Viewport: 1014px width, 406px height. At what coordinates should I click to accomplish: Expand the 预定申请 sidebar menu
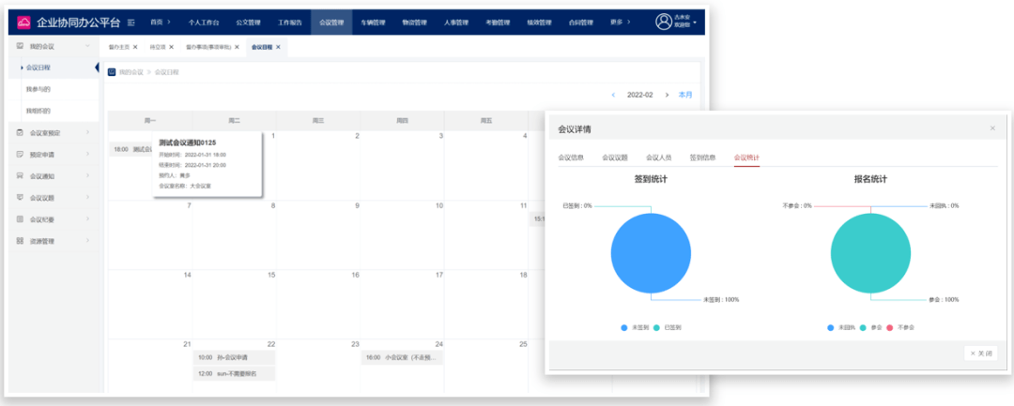point(87,154)
